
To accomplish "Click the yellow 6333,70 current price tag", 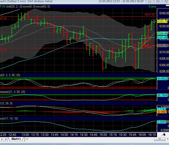I will tap(162, 21).
